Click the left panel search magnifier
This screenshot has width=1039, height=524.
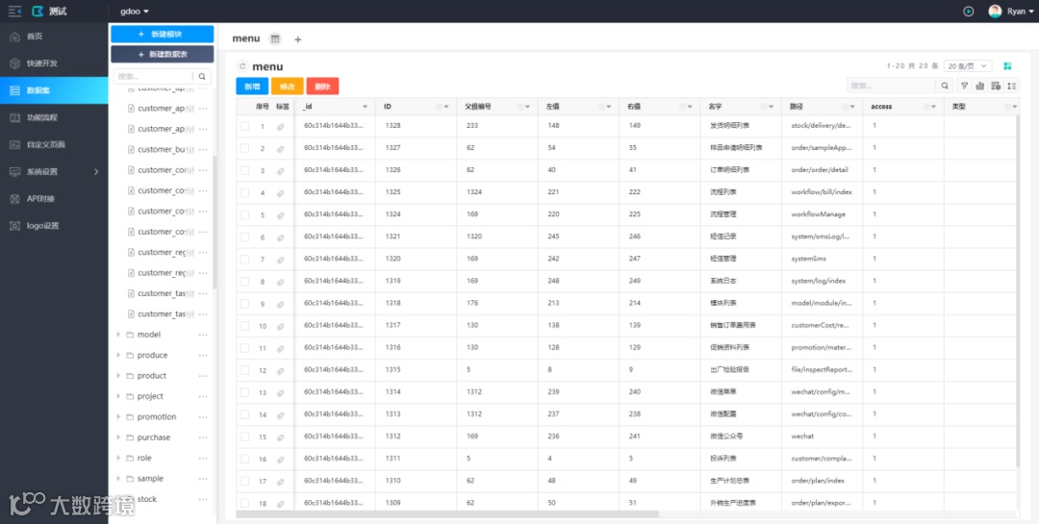click(202, 76)
